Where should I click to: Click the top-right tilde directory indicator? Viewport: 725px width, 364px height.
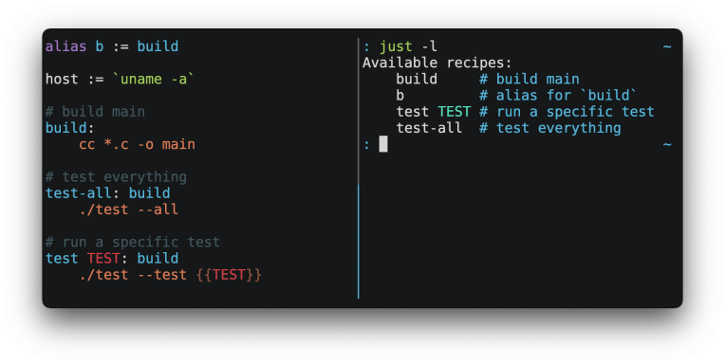667,46
